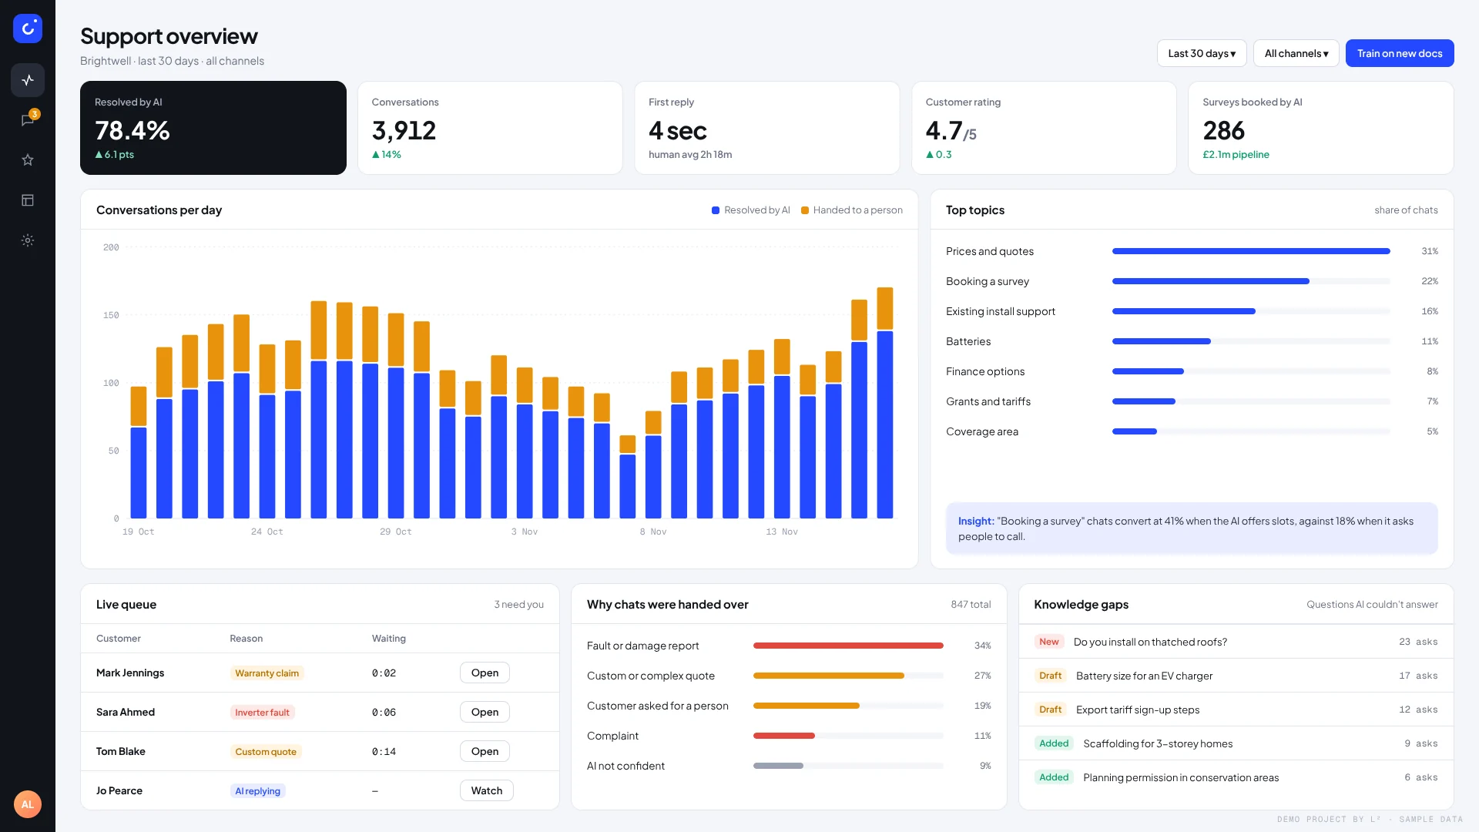Open Mark Jennings' queue chat
The image size is (1479, 832).
[x=485, y=673]
